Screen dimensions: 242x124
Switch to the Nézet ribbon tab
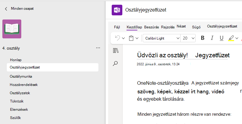pyautogui.click(x=181, y=26)
